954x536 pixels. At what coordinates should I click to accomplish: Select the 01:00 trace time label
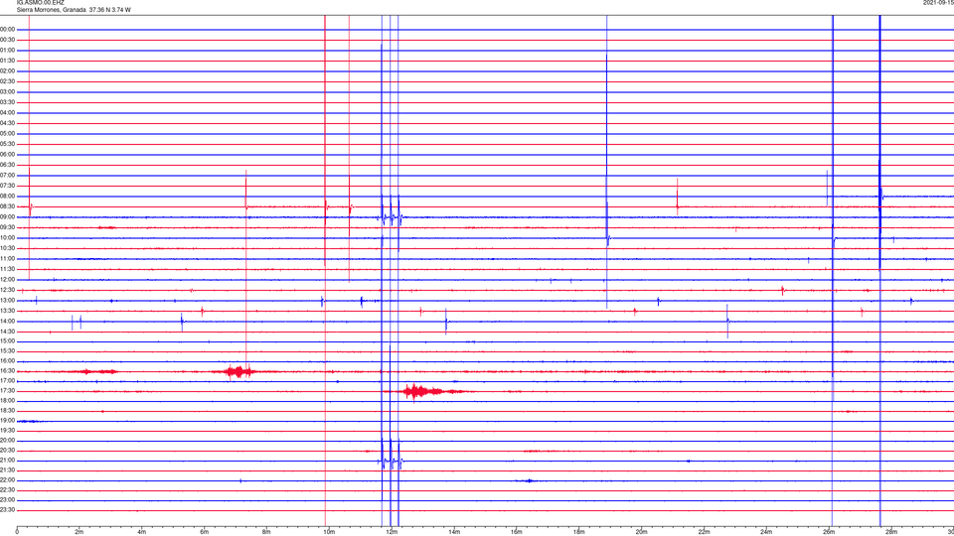click(8, 50)
